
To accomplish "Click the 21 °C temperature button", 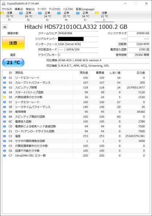I will pyautogui.click(x=13, y=63).
